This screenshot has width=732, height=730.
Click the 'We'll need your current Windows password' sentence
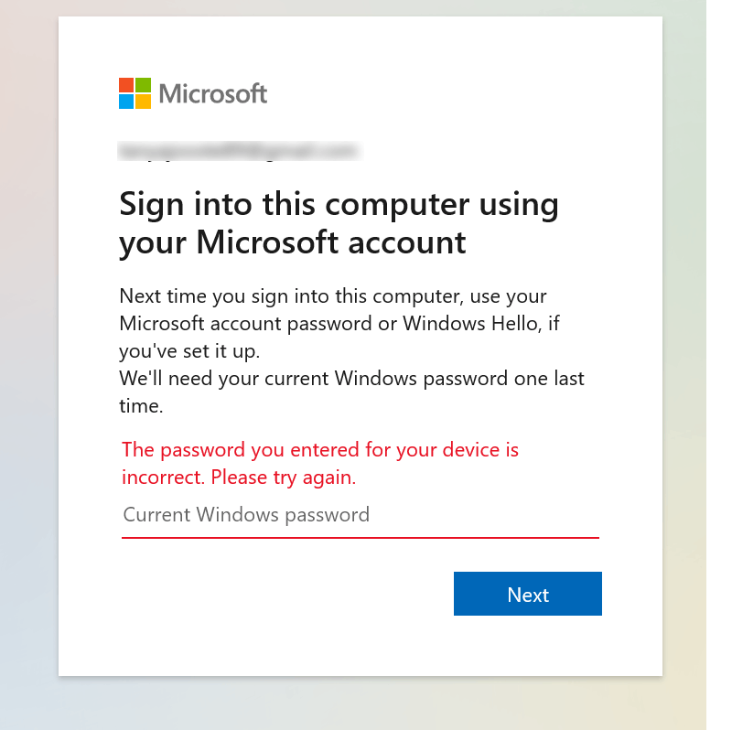pyautogui.click(x=351, y=392)
